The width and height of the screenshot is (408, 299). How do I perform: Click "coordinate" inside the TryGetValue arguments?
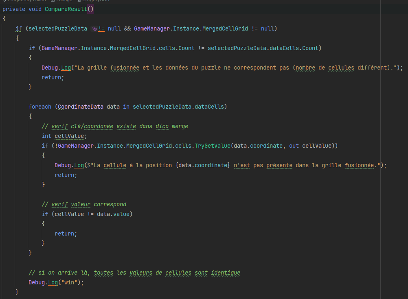pyautogui.click(x=266, y=146)
